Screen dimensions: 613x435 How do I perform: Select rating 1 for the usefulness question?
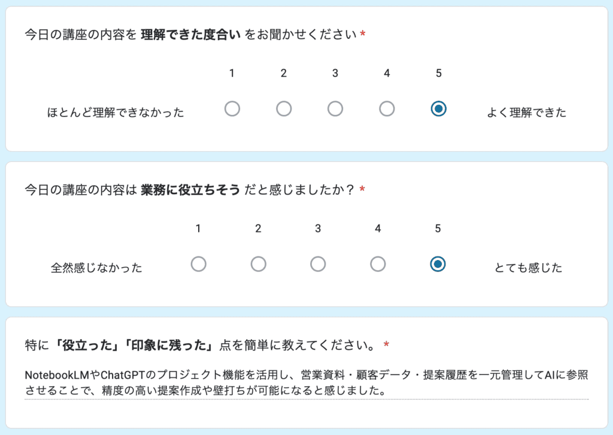199,264
